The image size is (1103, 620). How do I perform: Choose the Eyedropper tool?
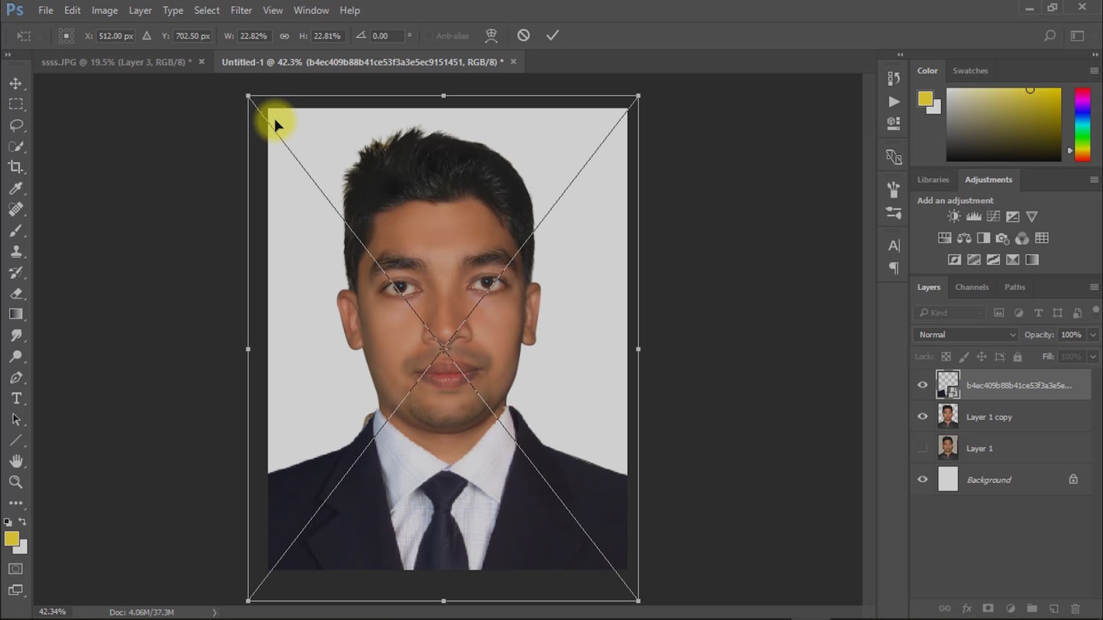[16, 188]
